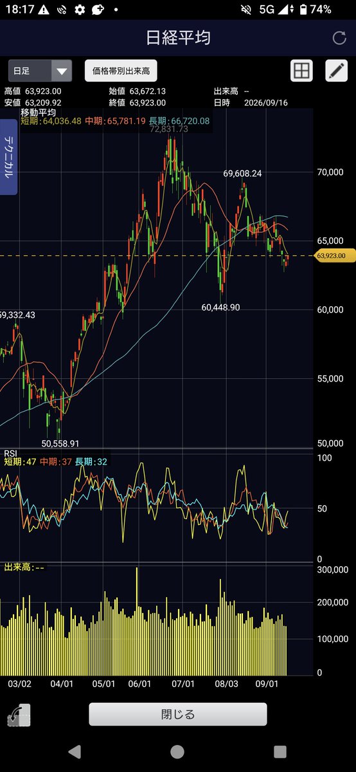Select the peak value label 72,831.73
356x772 pixels.
169,129
